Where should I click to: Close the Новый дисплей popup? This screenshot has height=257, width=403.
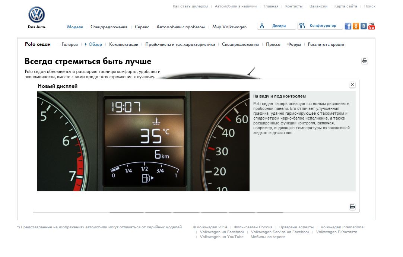pos(352,85)
